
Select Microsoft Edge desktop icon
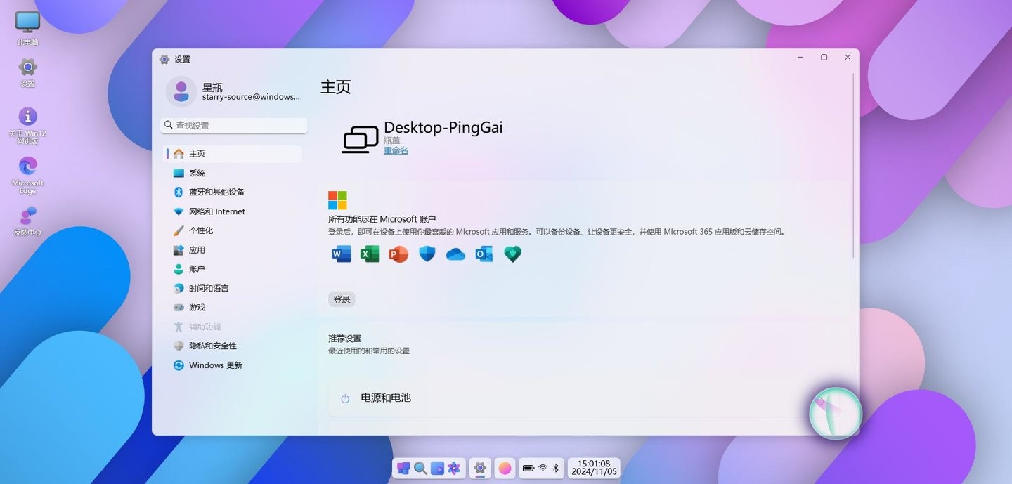click(27, 176)
